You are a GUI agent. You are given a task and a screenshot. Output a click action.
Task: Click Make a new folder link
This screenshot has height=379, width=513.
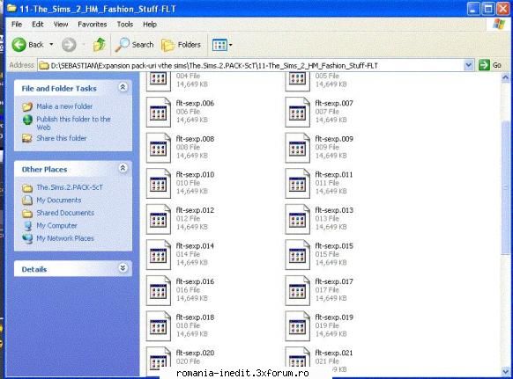(x=64, y=106)
